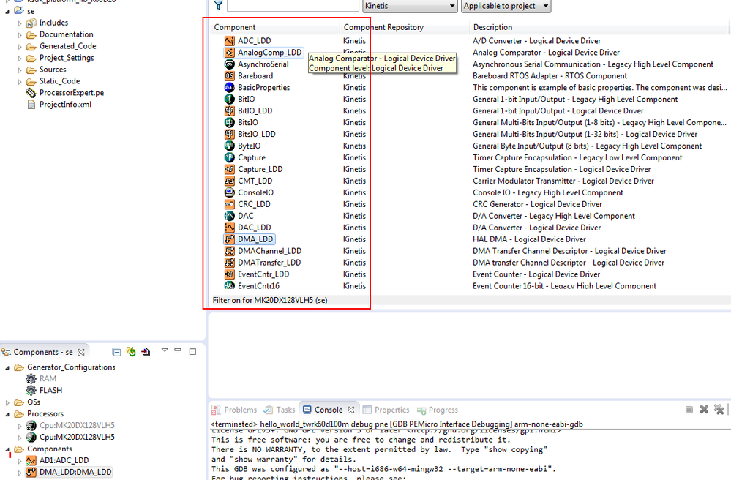The width and height of the screenshot is (731, 480).
Task: Select the CRC_LDD component icon
Action: coord(229,204)
